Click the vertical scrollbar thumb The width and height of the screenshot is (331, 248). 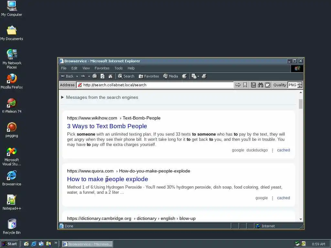click(301, 104)
